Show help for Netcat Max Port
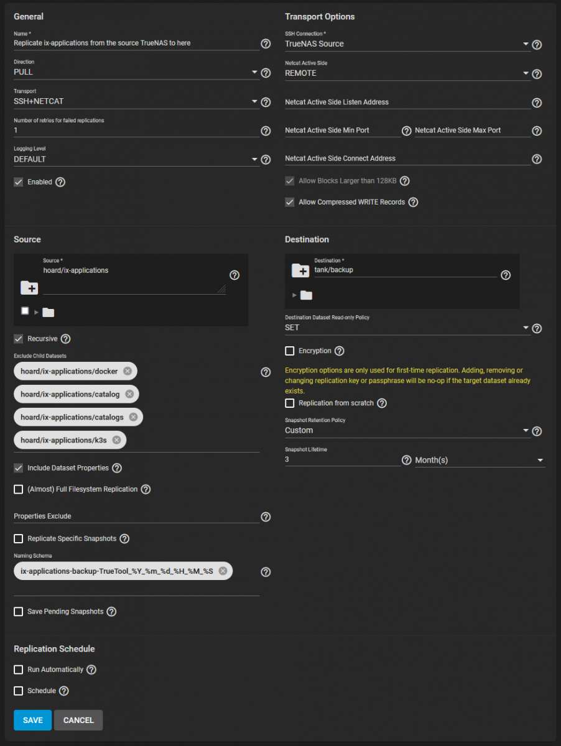The image size is (561, 746). (x=537, y=131)
